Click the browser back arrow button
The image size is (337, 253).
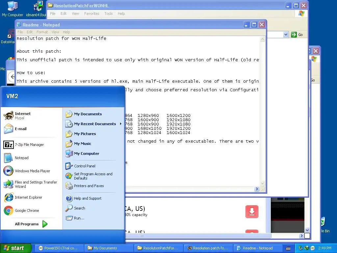point(12,76)
